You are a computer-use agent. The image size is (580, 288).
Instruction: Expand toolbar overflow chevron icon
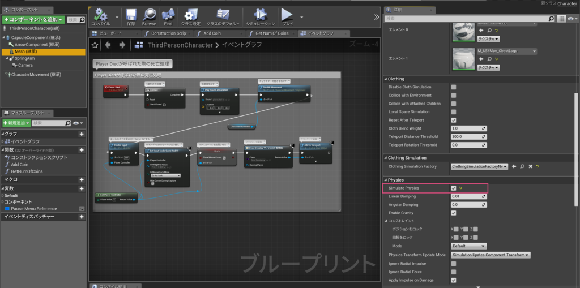[x=377, y=17]
